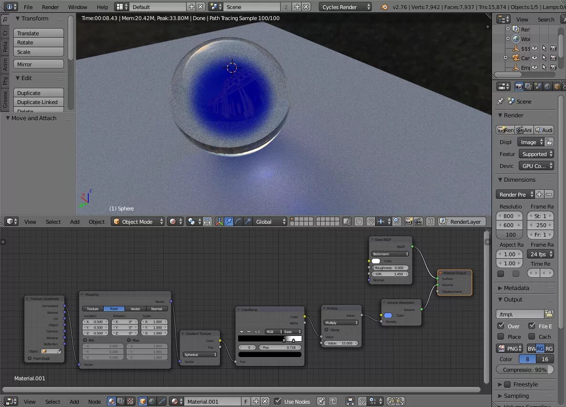Image resolution: width=566 pixels, height=407 pixels.
Task: Select the shader nodes type icon
Action: (x=112, y=401)
